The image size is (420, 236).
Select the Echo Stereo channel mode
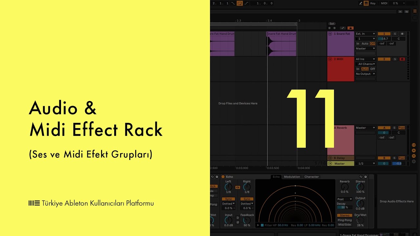click(x=345, y=215)
